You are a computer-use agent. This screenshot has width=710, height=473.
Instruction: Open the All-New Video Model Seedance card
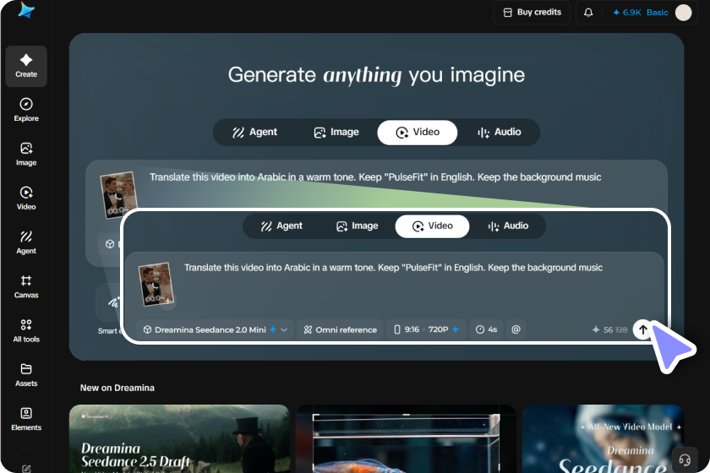click(603, 438)
